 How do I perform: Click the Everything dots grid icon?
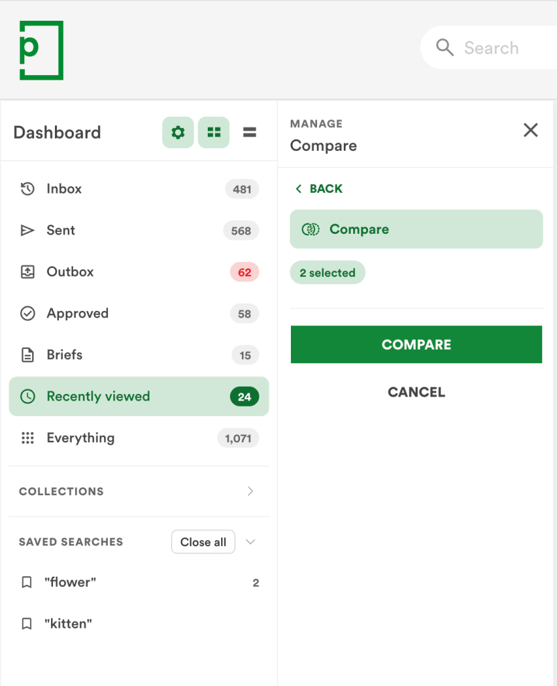pos(27,438)
